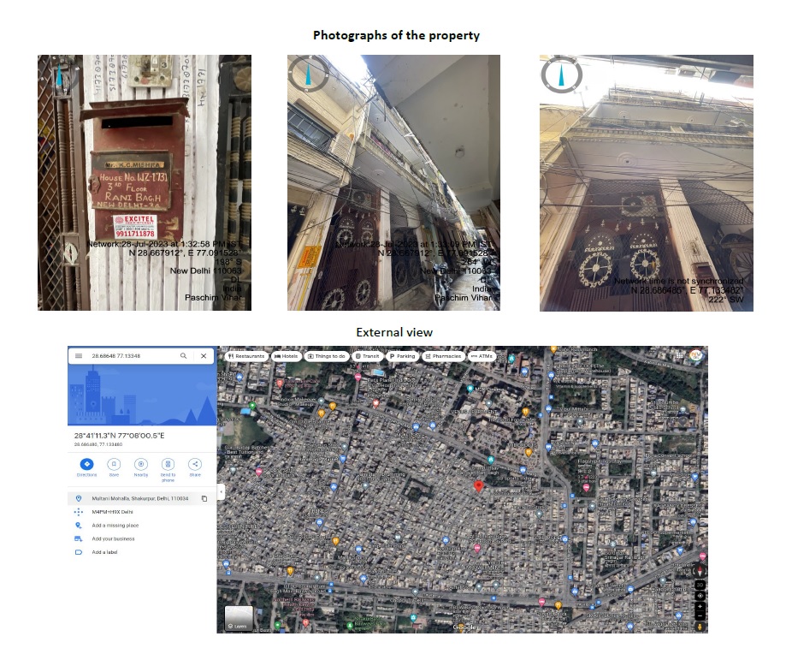
Task: Clear the search with the X icon
Action: coord(204,355)
